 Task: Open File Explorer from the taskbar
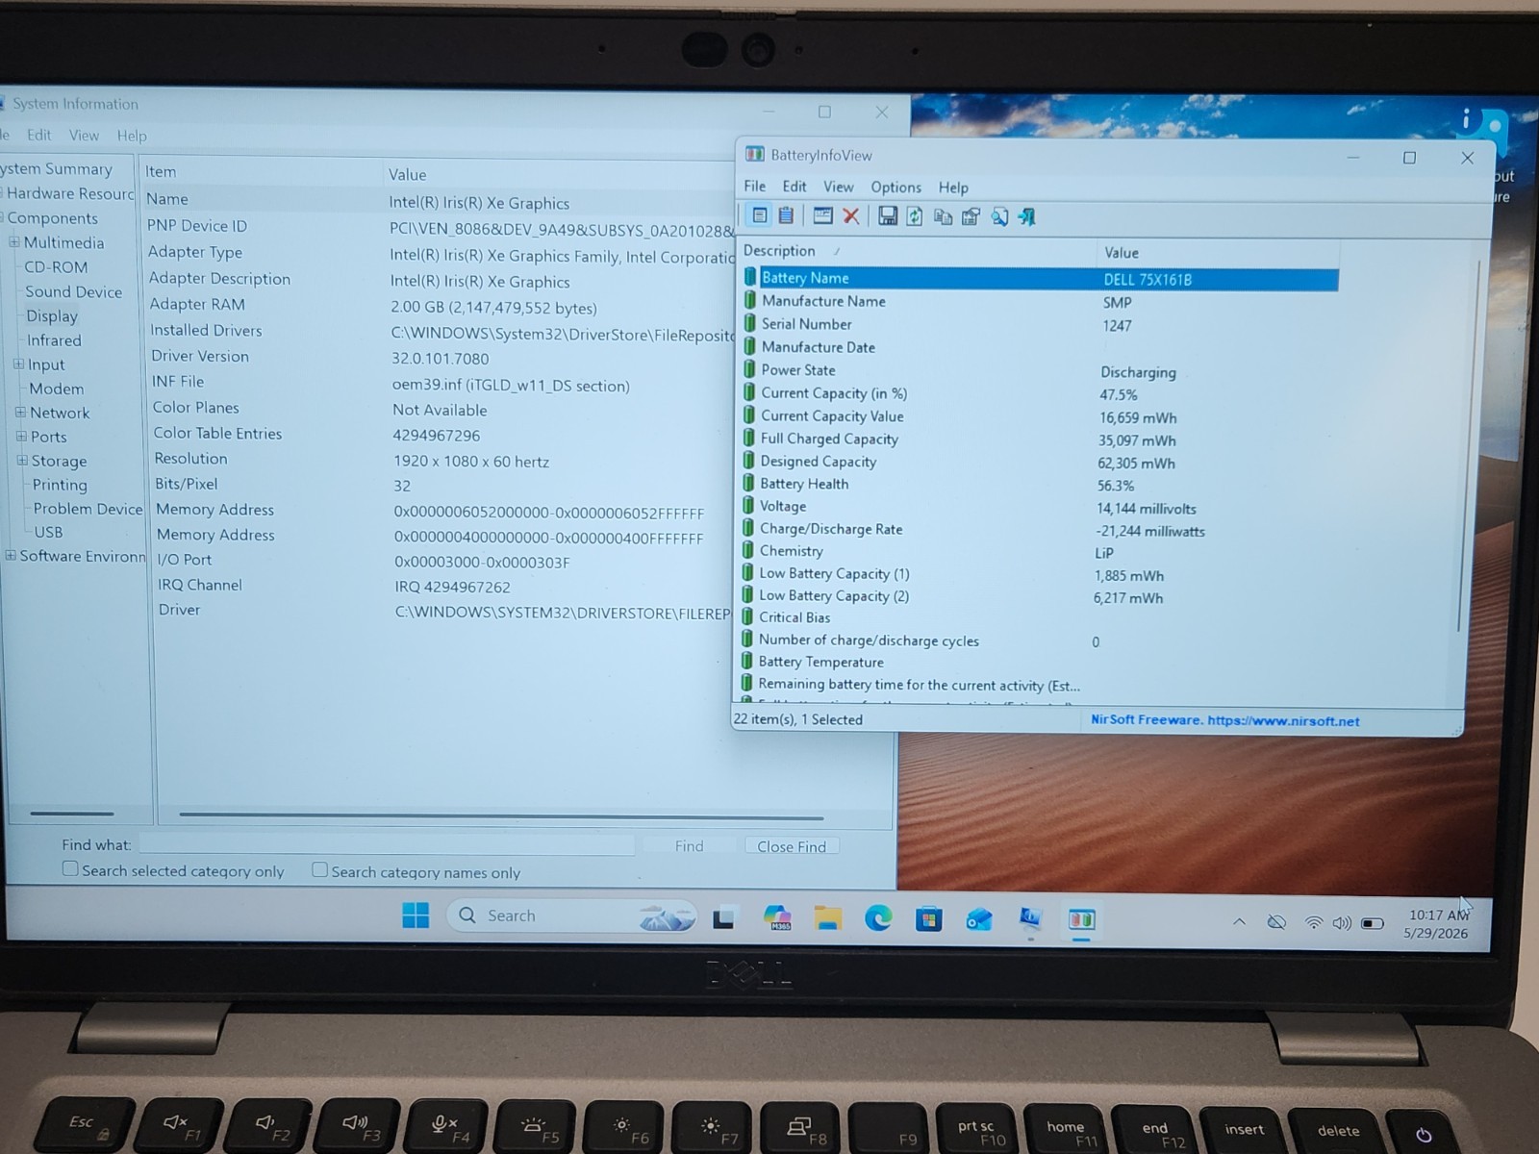[827, 918]
